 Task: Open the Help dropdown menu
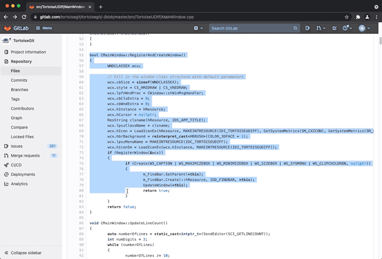point(347,28)
